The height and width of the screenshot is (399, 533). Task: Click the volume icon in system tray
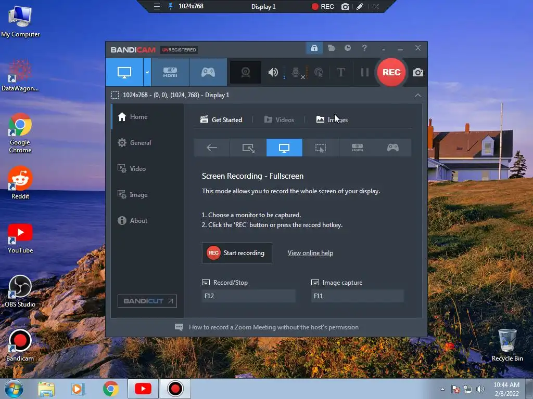(x=480, y=389)
